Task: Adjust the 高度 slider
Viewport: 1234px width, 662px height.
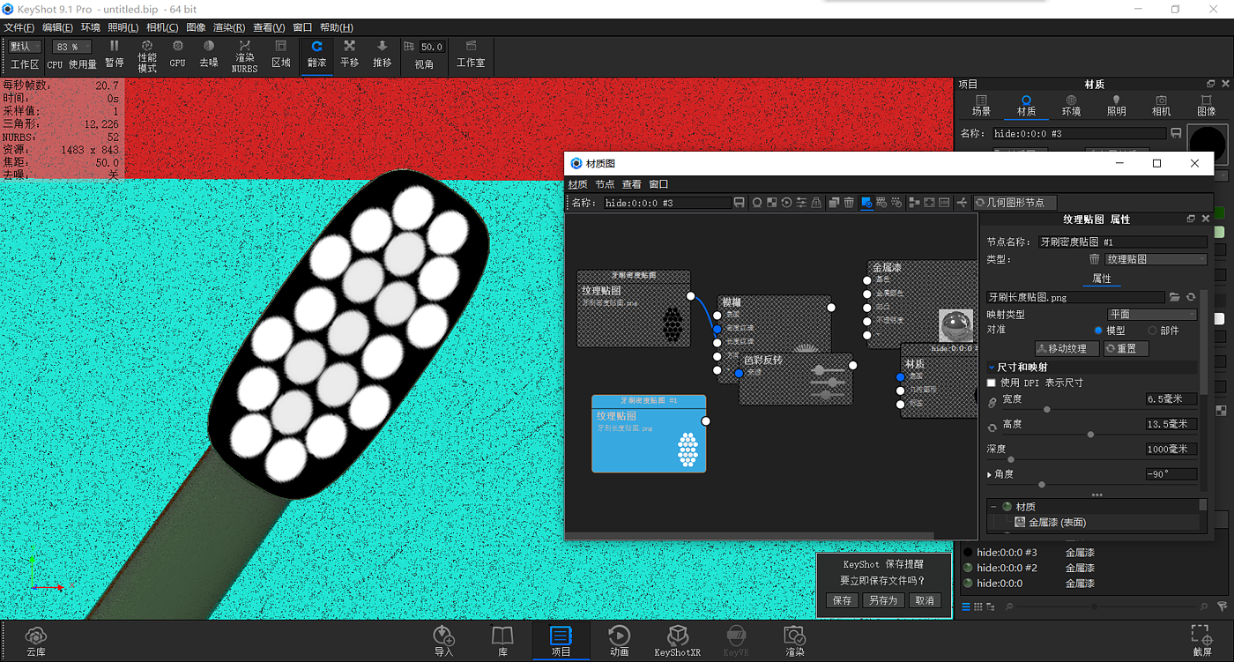Action: point(1089,434)
